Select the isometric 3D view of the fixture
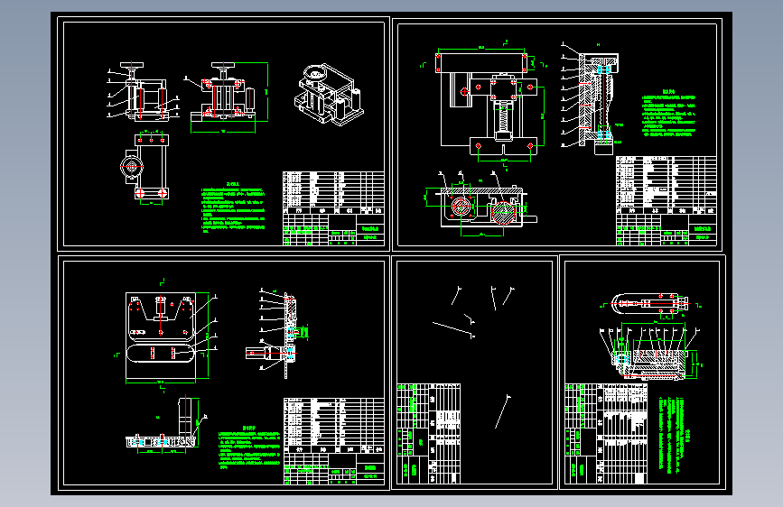The image size is (783, 507). pos(328,95)
